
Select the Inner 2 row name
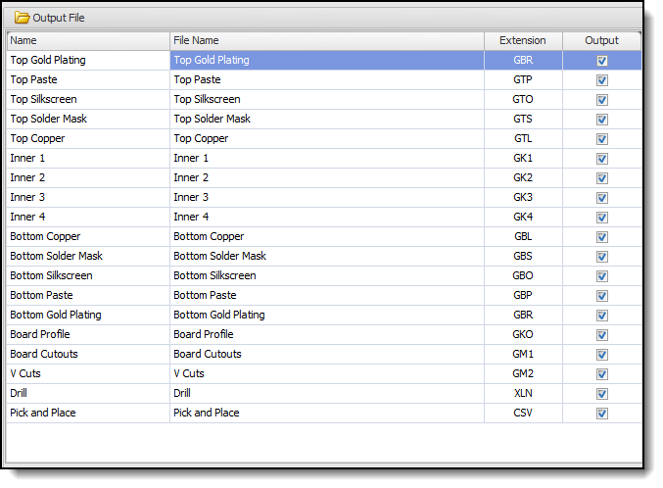(88, 177)
